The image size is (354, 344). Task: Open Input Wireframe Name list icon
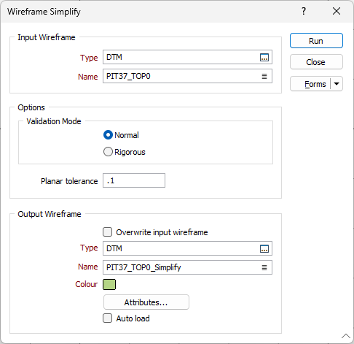(264, 77)
